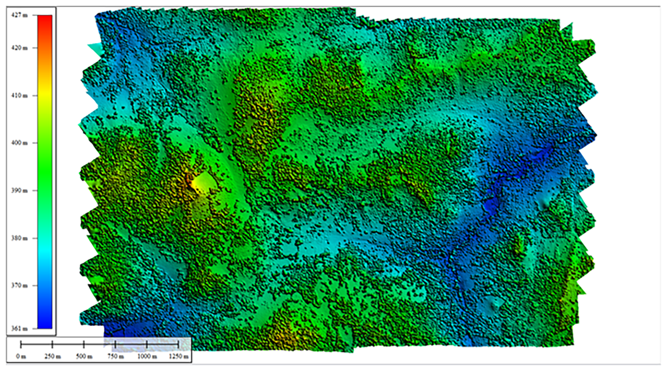The height and width of the screenshot is (371, 667).
Task: Click the 1250 m scale bar label
Action: pos(178,356)
